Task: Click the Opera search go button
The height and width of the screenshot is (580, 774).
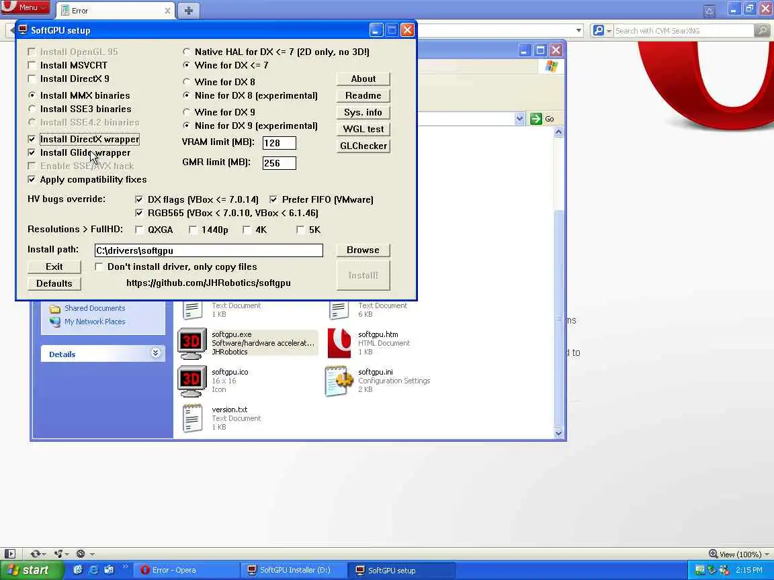Action: coord(762,31)
